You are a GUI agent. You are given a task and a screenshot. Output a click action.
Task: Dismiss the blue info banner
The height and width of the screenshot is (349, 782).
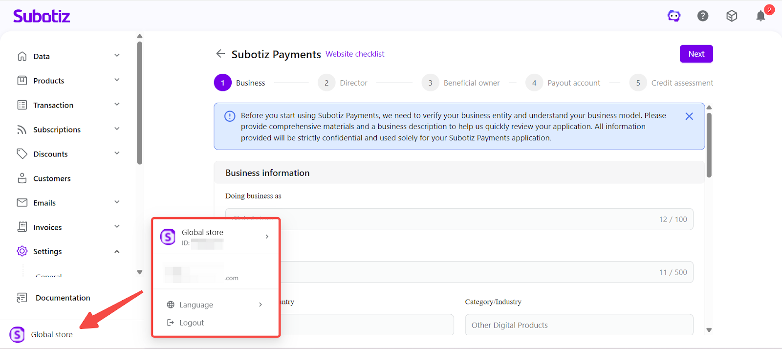[x=689, y=116]
